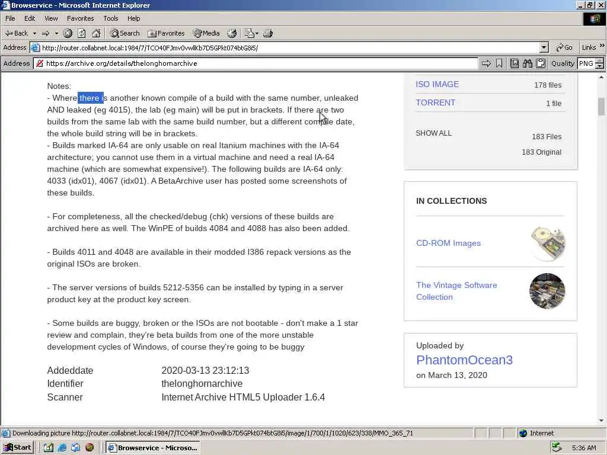
Task: Click the vertical scrollbar thumb
Action: 601,107
